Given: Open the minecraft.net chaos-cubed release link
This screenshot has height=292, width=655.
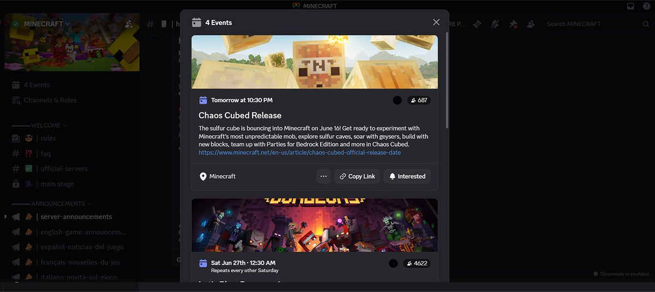Looking at the screenshot, I should pyautogui.click(x=300, y=153).
